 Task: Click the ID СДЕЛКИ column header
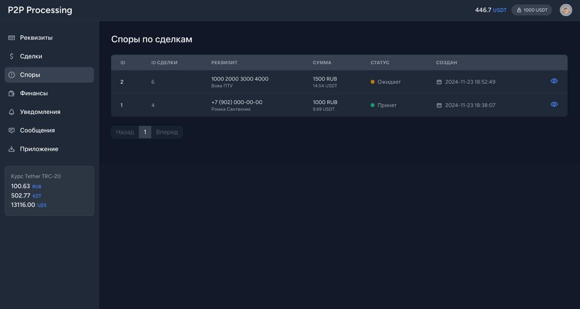164,63
